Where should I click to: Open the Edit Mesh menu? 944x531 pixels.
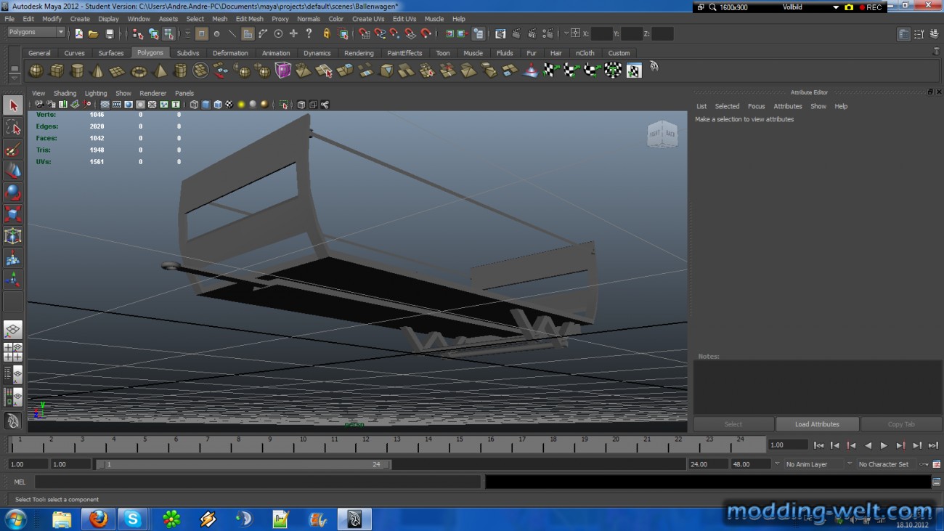click(x=249, y=19)
